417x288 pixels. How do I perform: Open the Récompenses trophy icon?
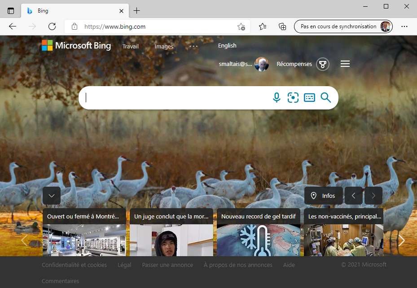click(322, 64)
